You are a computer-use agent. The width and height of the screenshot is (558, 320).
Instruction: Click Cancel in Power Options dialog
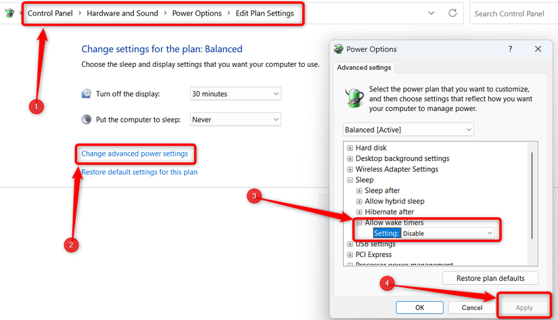point(472,308)
